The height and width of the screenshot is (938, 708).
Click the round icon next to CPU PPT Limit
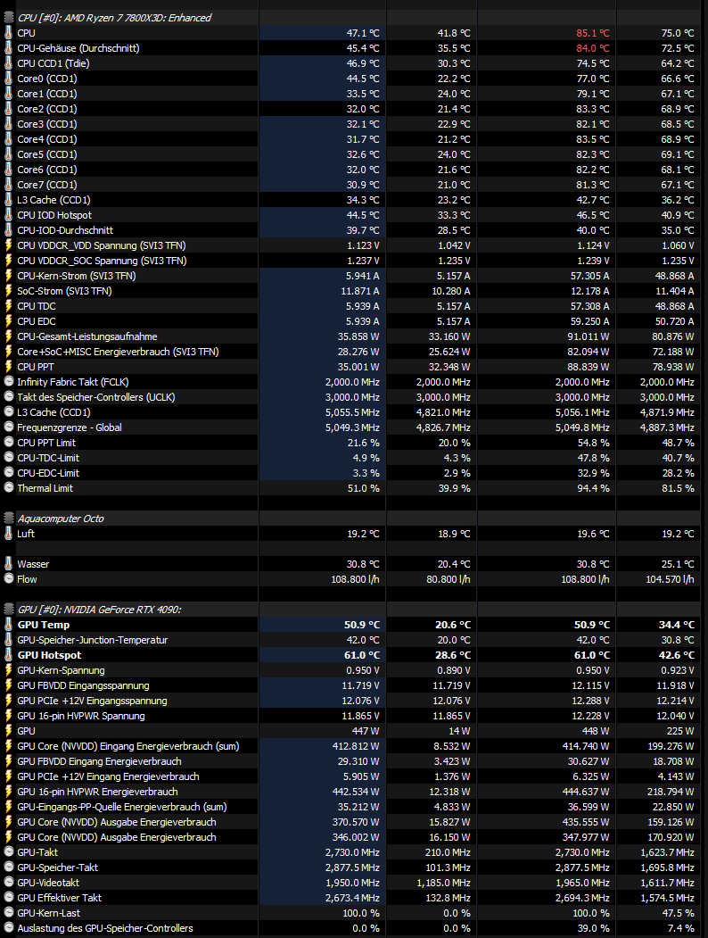8,443
